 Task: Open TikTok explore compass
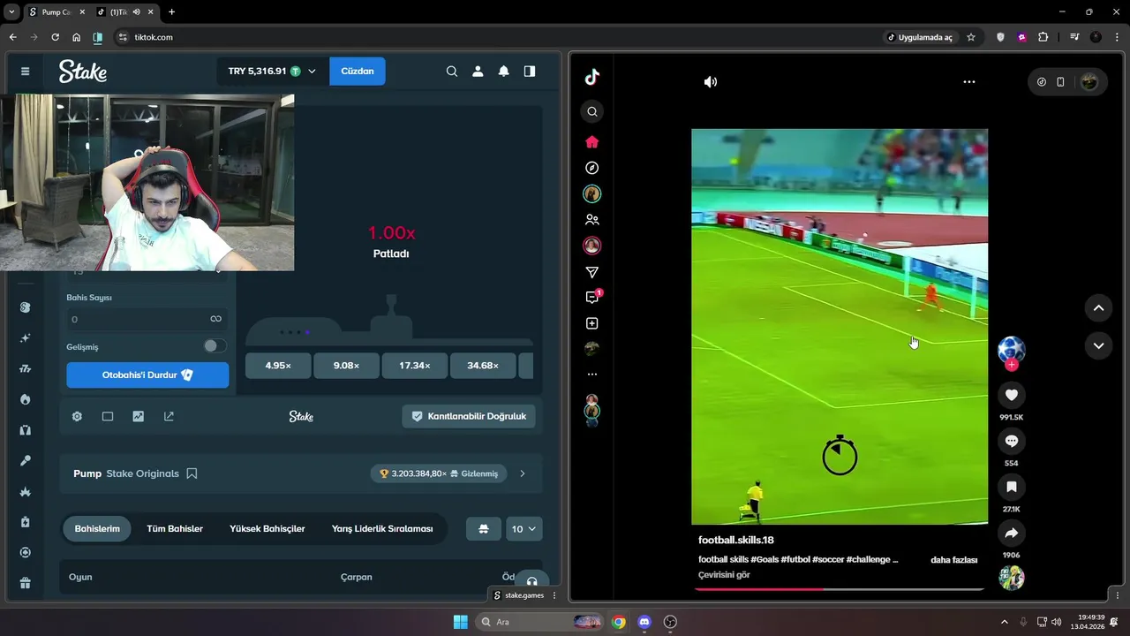coord(592,168)
